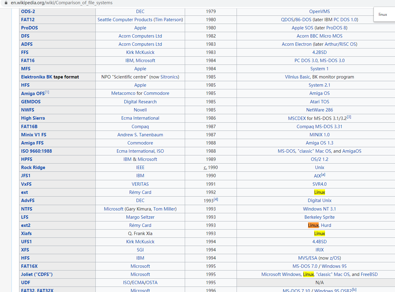Follow footnote [4] beside 1993 for AdvFS

216,199
